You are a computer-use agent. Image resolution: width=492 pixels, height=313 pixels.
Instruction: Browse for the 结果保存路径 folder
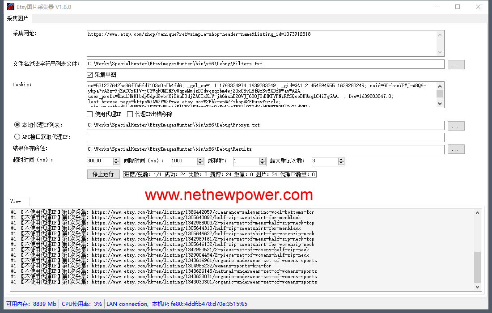click(456, 149)
